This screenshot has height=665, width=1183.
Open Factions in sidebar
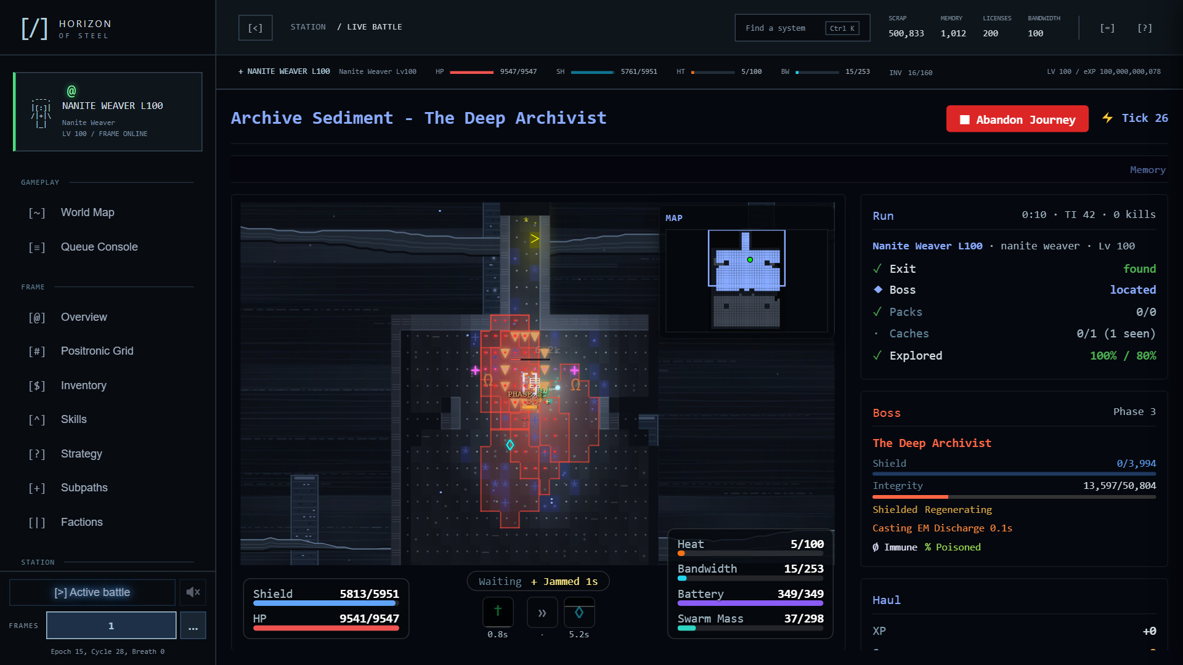coord(81,522)
